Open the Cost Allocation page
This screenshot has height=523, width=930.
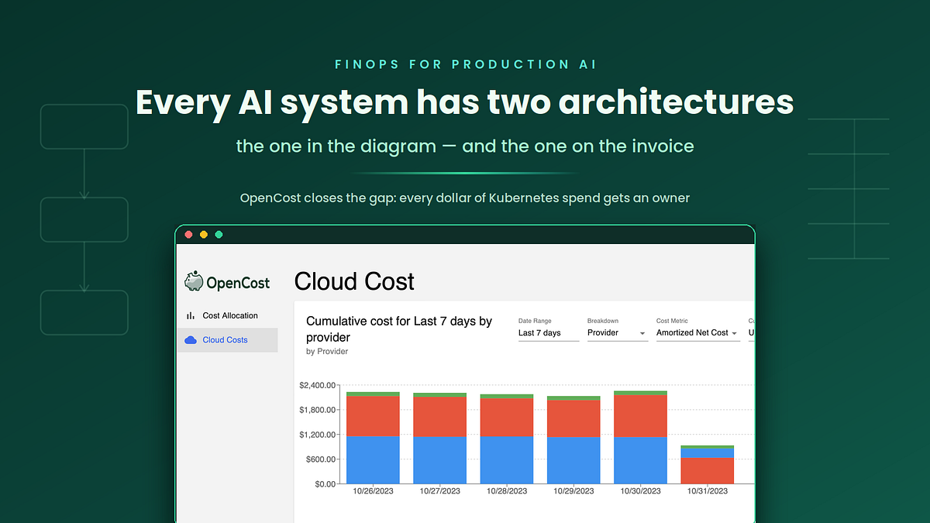tap(227, 315)
